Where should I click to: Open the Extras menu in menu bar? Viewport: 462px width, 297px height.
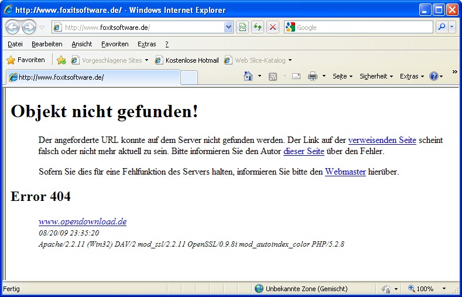coord(147,44)
